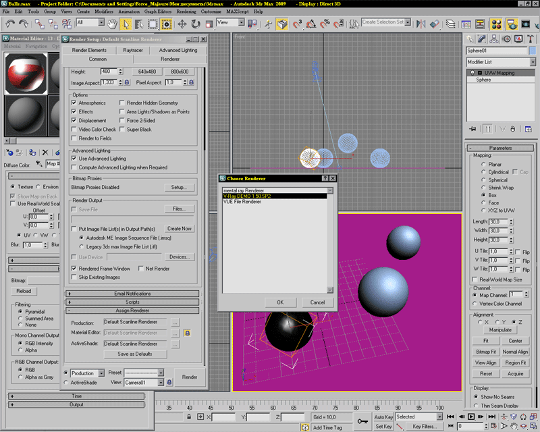This screenshot has height=432, width=540.
Task: Click the key-shaped Set Keys icon
Action: click(x=362, y=421)
